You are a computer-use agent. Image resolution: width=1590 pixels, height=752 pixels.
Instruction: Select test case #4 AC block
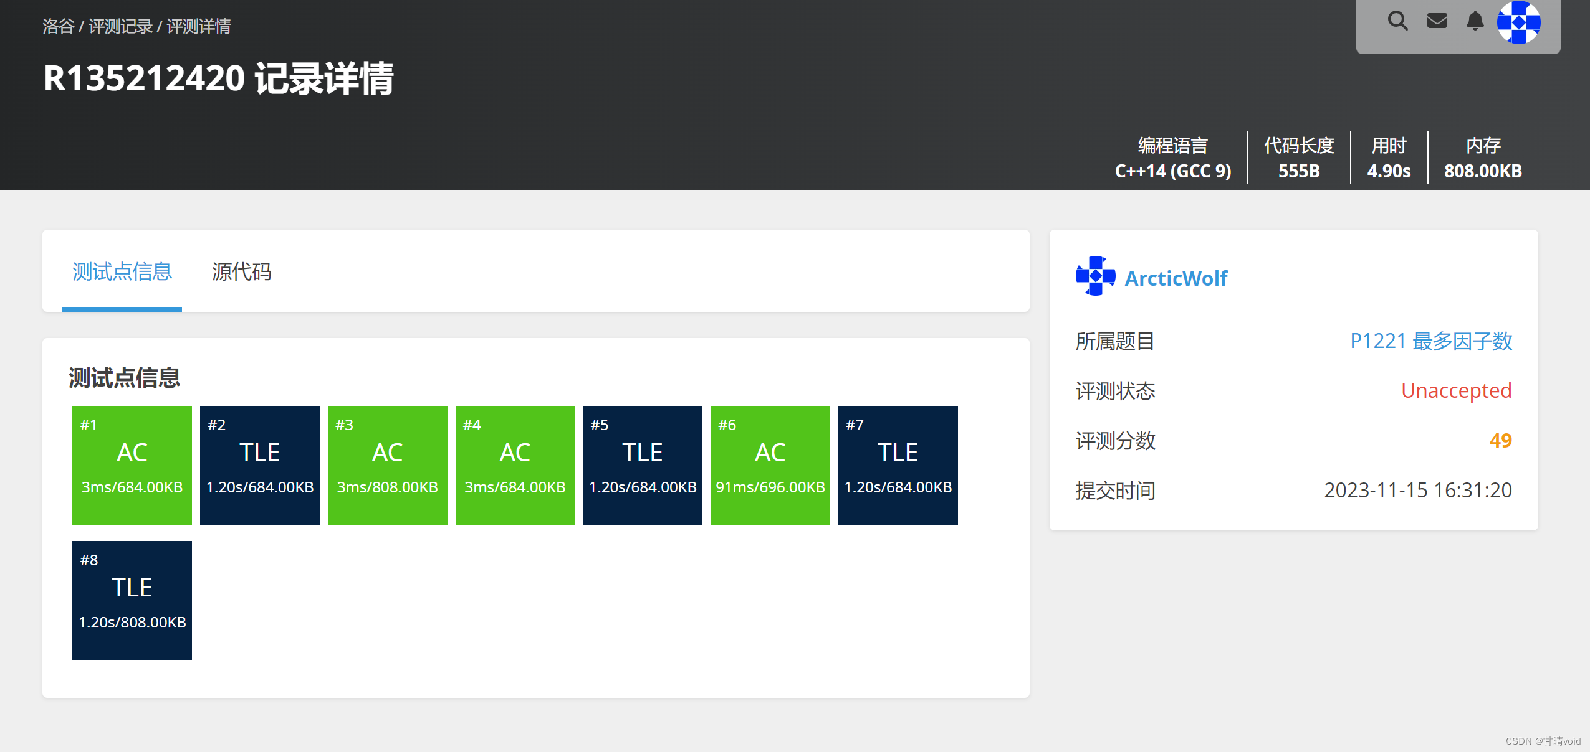(515, 466)
